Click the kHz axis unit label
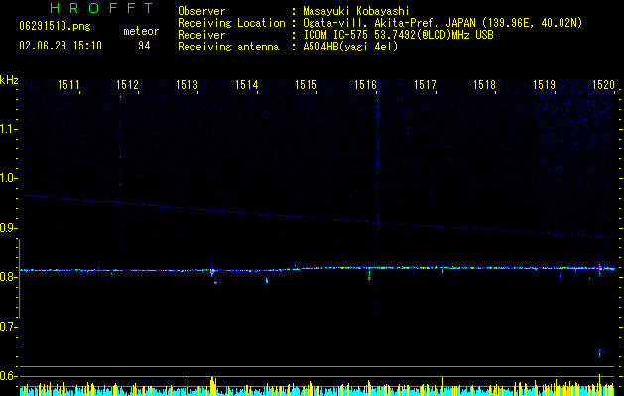624x396 pixels. coord(9,80)
